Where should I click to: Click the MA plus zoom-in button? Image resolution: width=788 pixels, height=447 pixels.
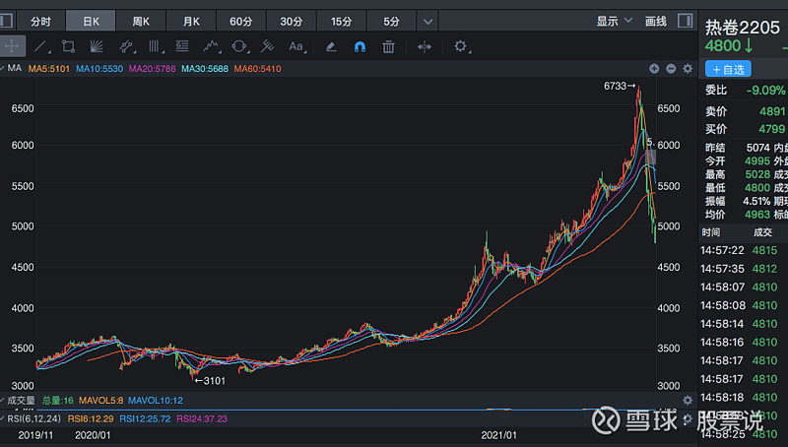[653, 68]
